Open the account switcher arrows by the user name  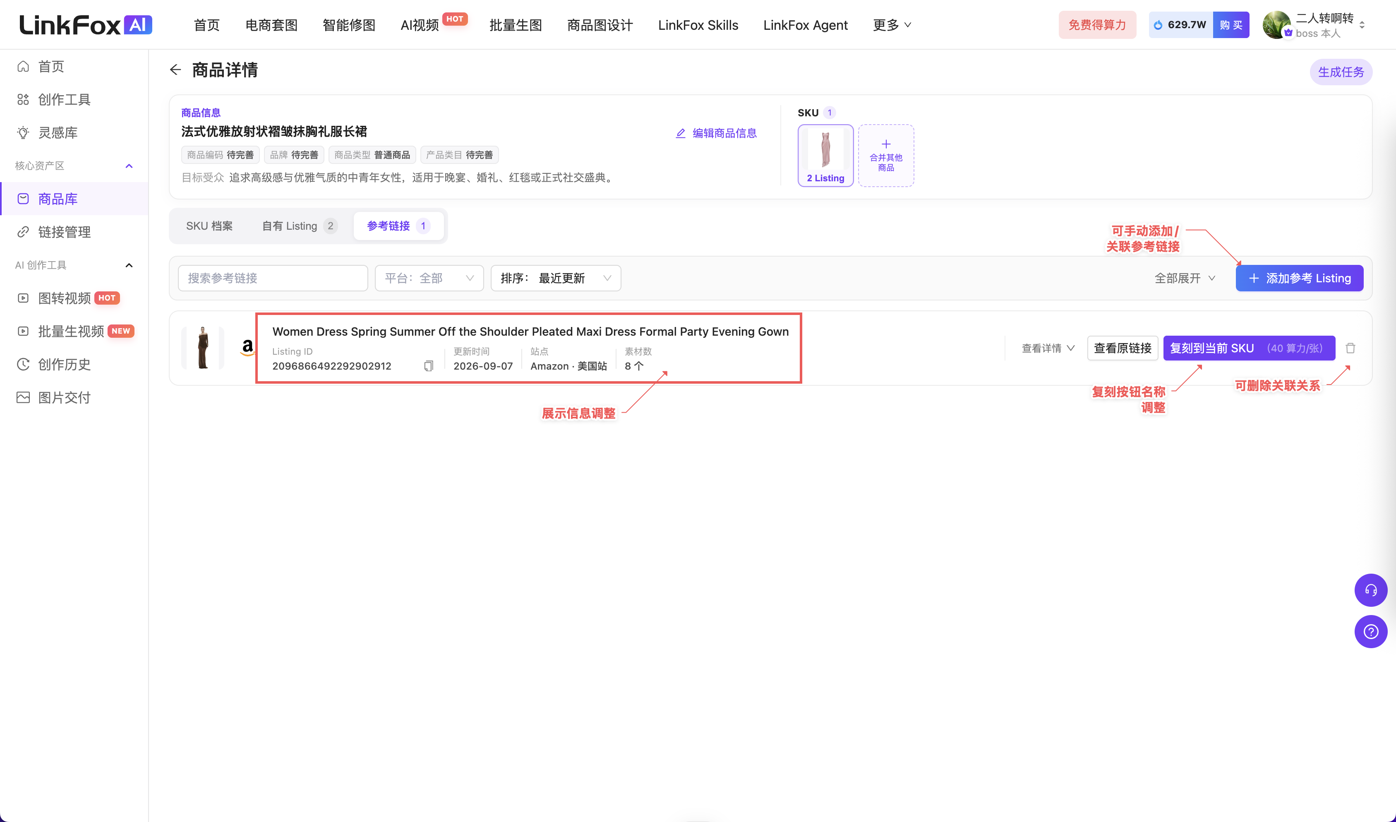(1362, 25)
